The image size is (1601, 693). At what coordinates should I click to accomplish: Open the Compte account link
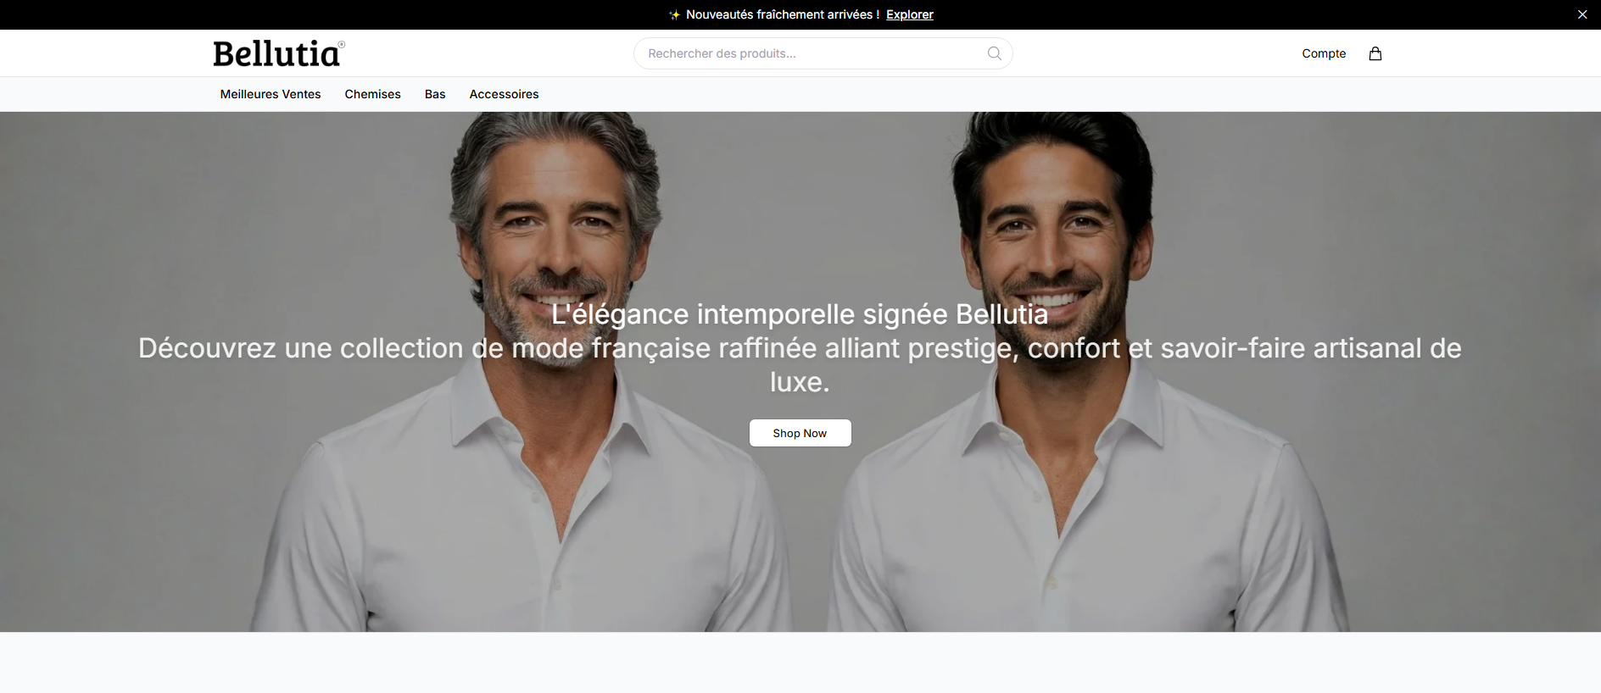1324,53
